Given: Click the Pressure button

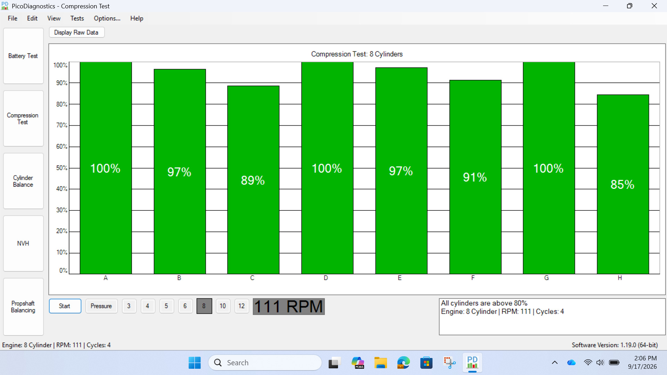Looking at the screenshot, I should click(x=101, y=306).
